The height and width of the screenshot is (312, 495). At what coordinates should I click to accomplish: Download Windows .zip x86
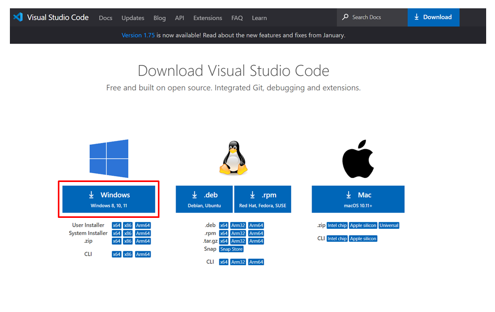[128, 241]
